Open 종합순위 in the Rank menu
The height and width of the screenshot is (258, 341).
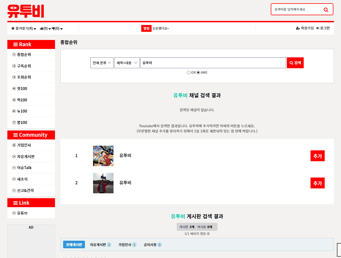[x=31, y=55]
